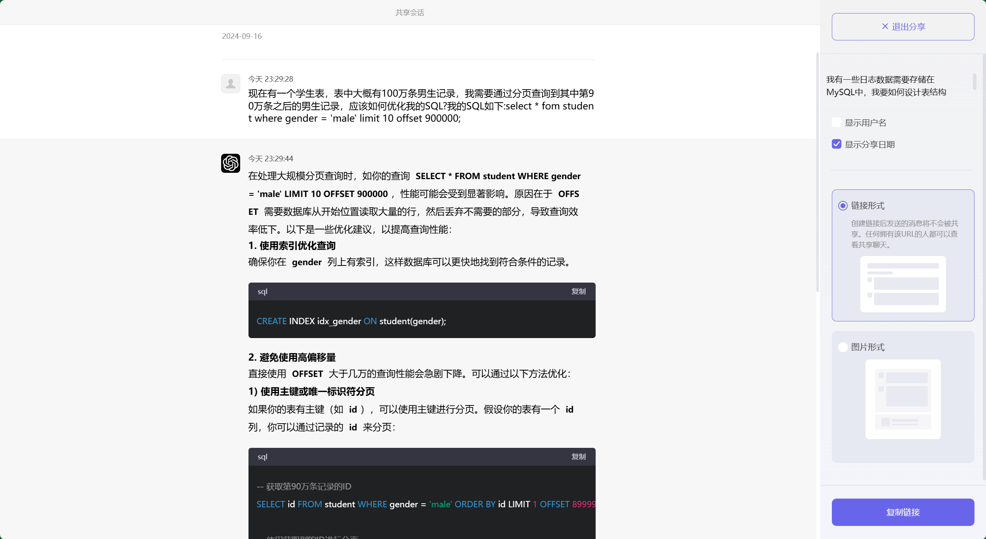The width and height of the screenshot is (986, 539).
Task: Click the sql label on the top code block
Action: (x=262, y=291)
